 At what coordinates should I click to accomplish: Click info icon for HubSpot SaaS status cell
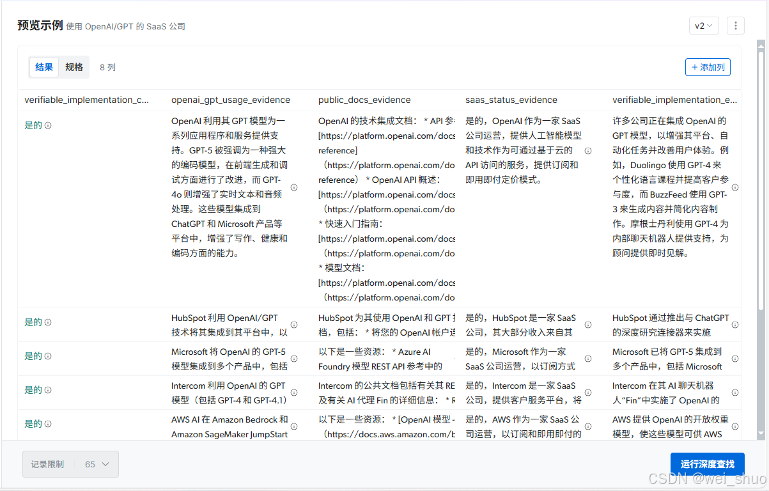(x=588, y=325)
